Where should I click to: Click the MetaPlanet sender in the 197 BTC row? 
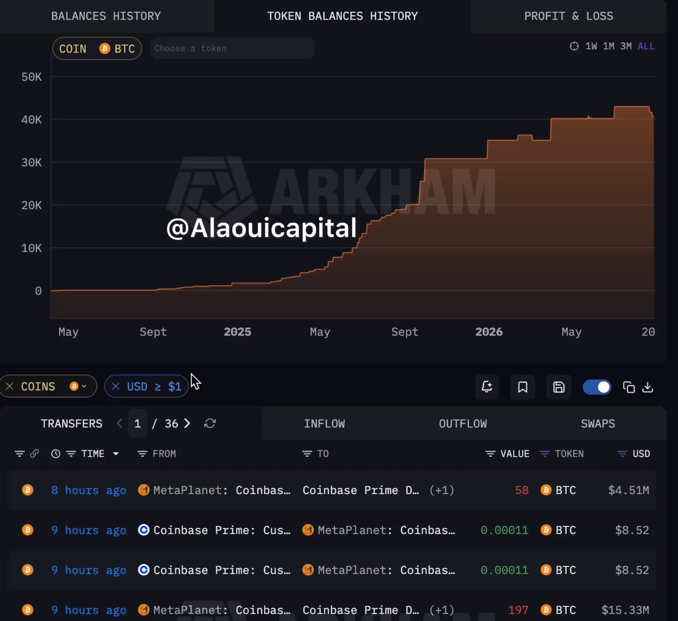click(214, 610)
